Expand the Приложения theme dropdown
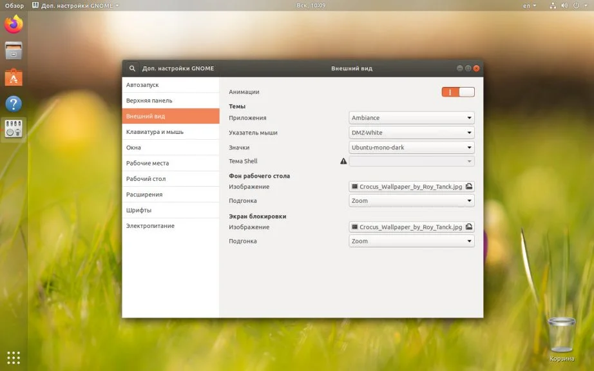594x371 pixels. (412, 118)
